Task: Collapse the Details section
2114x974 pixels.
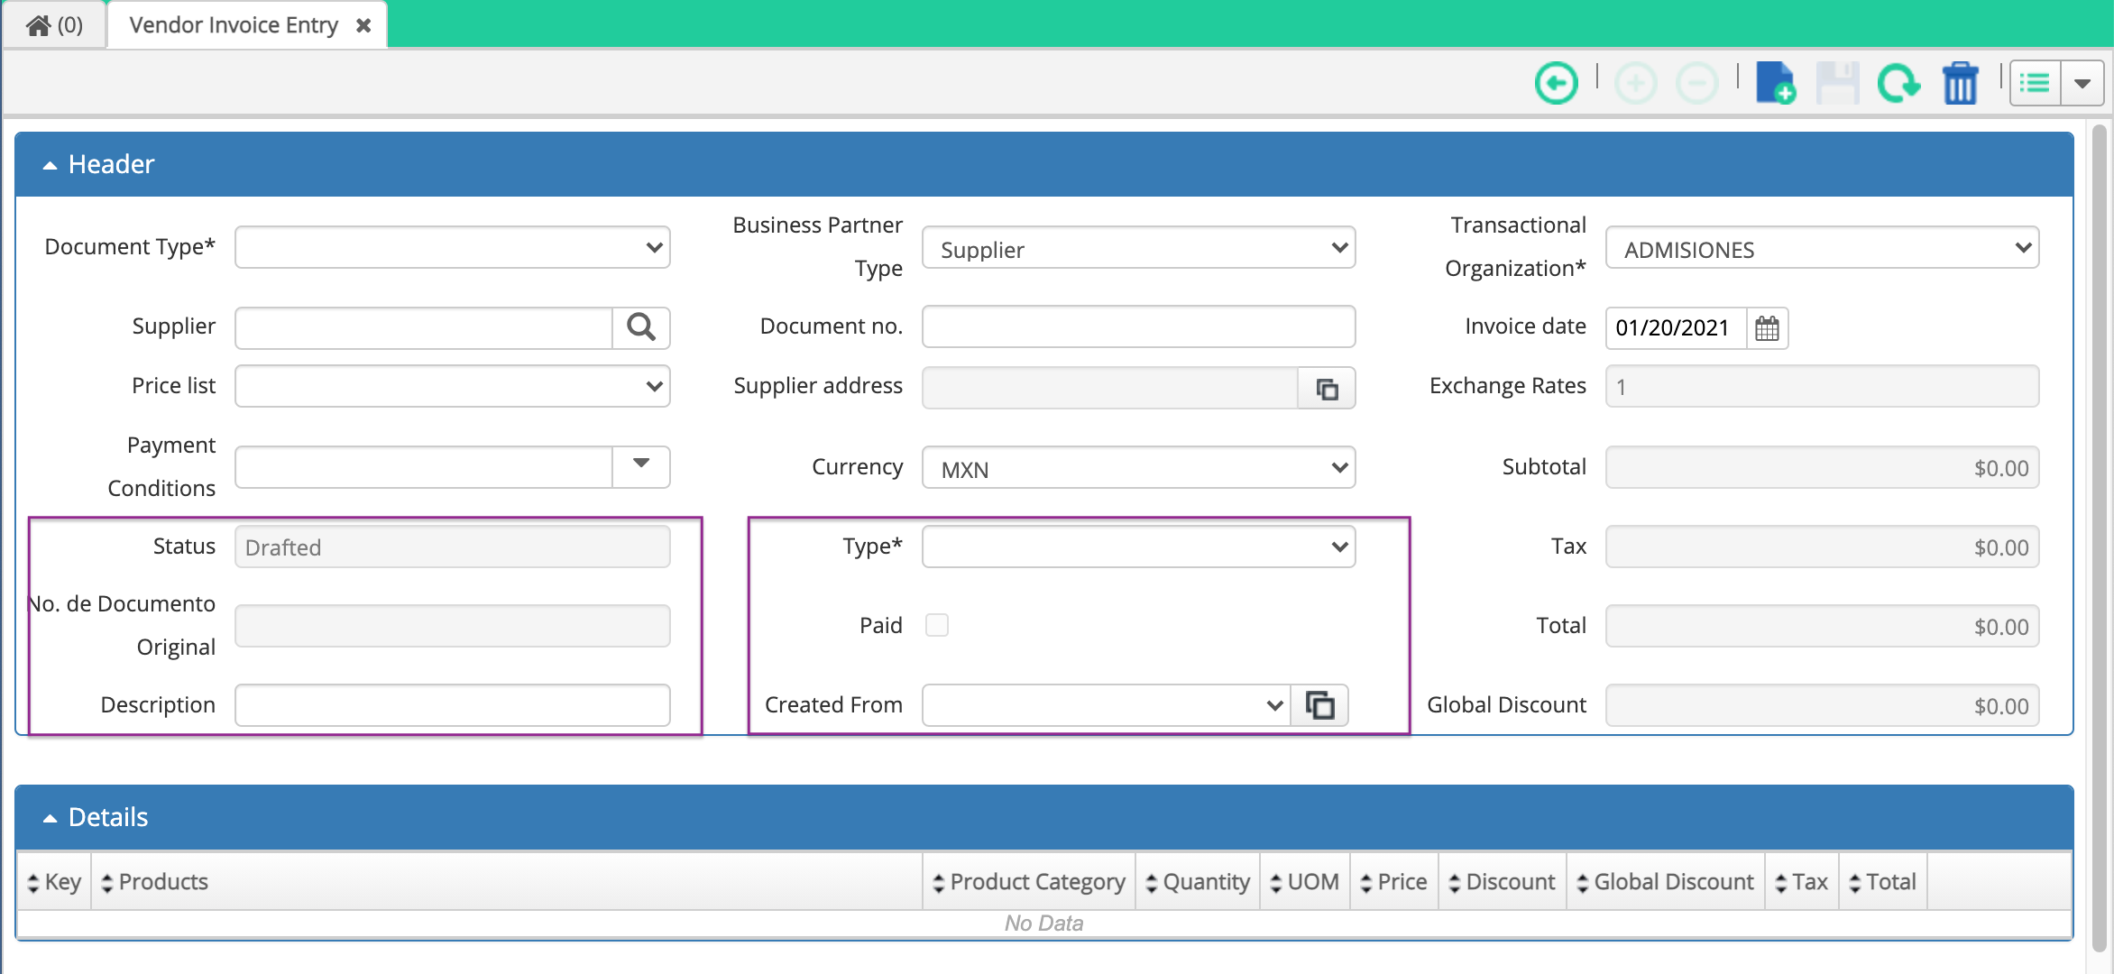Action: (x=50, y=817)
